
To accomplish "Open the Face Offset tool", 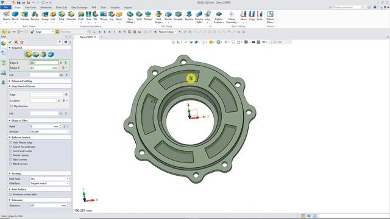I will point(130,17).
